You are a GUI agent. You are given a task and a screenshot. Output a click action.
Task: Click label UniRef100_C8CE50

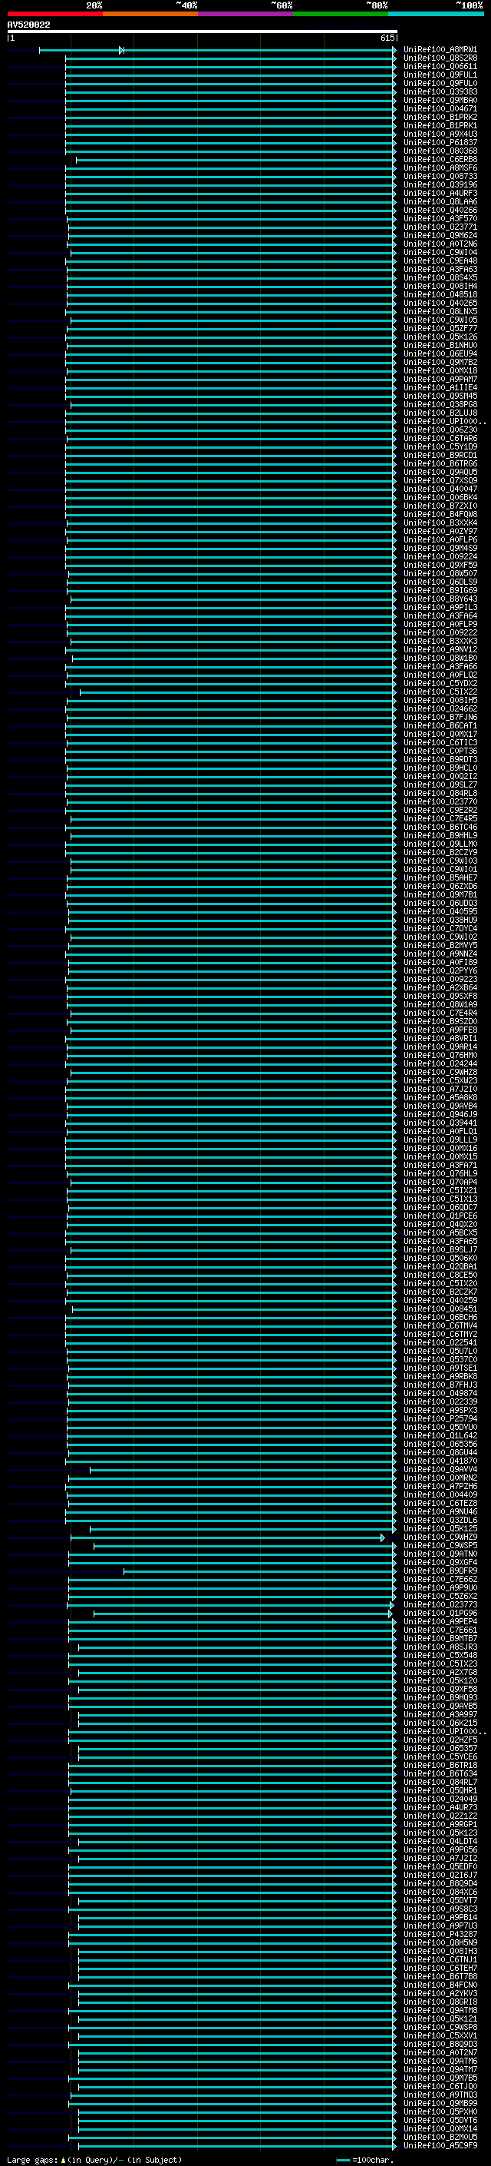[440, 1275]
